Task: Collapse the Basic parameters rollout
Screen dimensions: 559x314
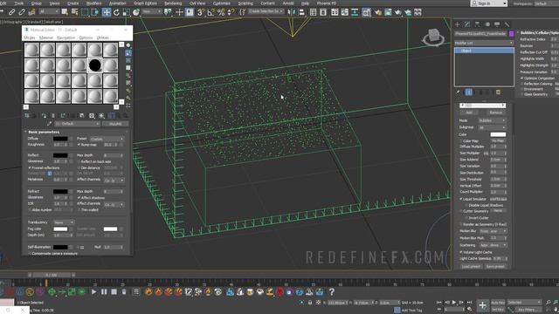Action: coord(44,132)
